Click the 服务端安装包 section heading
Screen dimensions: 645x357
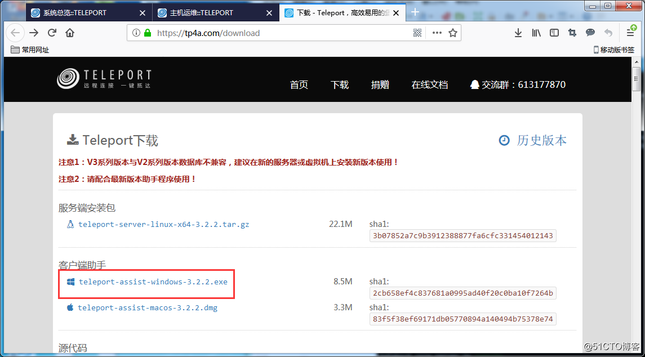point(87,208)
